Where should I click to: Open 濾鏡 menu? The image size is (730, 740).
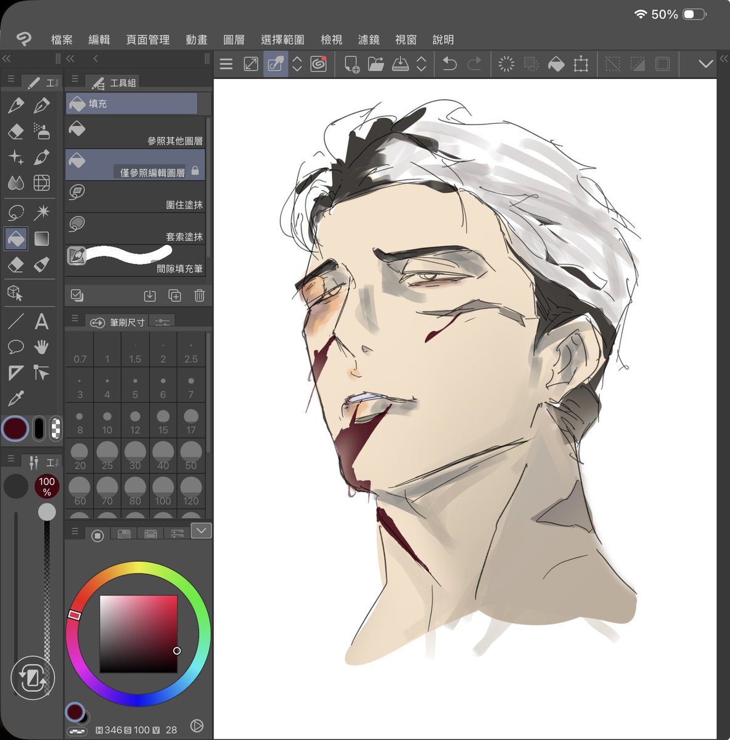click(369, 39)
